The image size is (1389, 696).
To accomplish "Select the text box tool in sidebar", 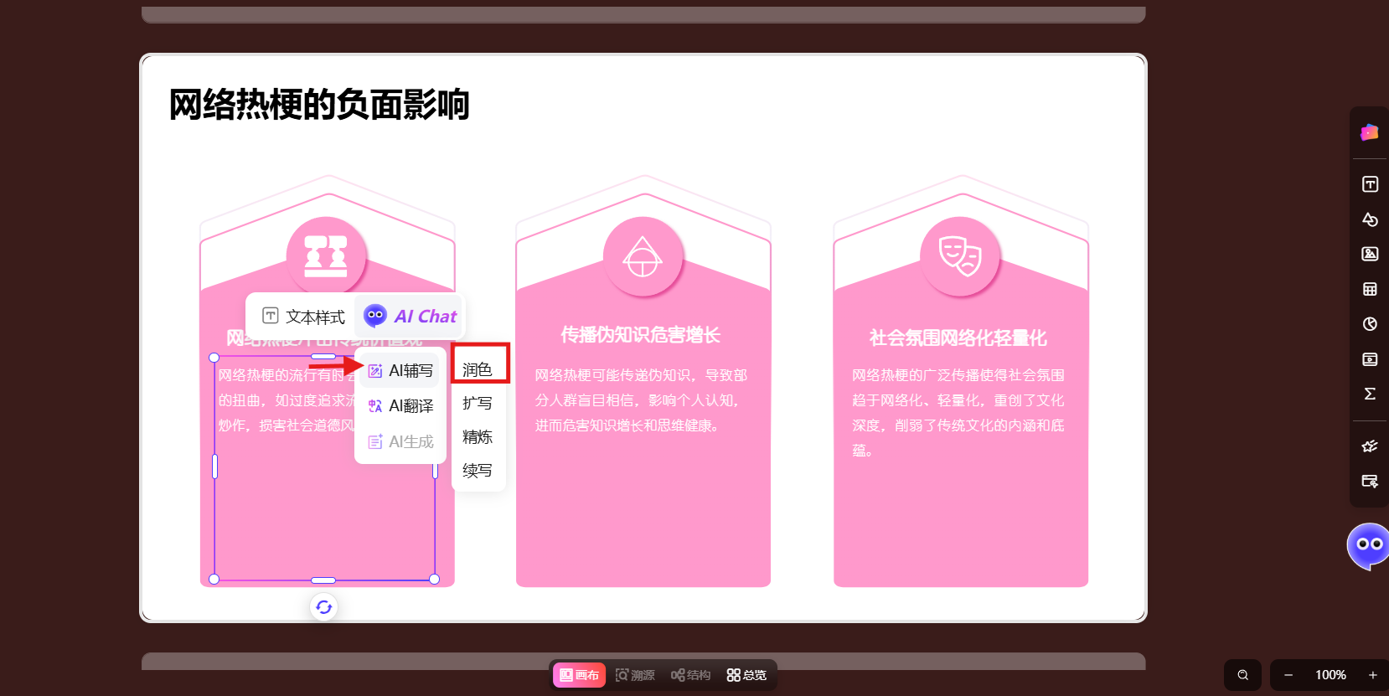I will 1370,184.
